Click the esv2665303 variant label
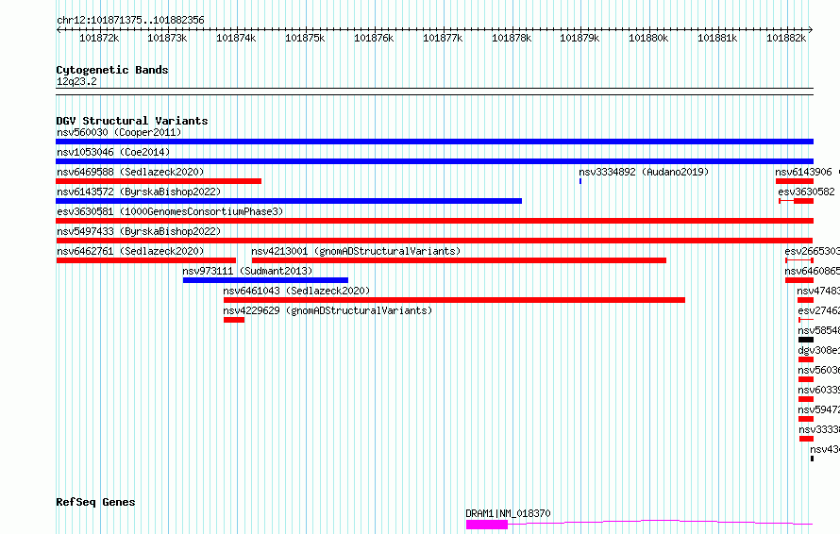This screenshot has width=840, height=534. [x=812, y=251]
